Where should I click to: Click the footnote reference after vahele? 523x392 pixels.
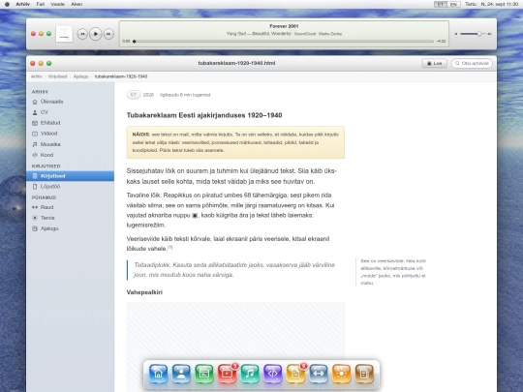coord(170,247)
